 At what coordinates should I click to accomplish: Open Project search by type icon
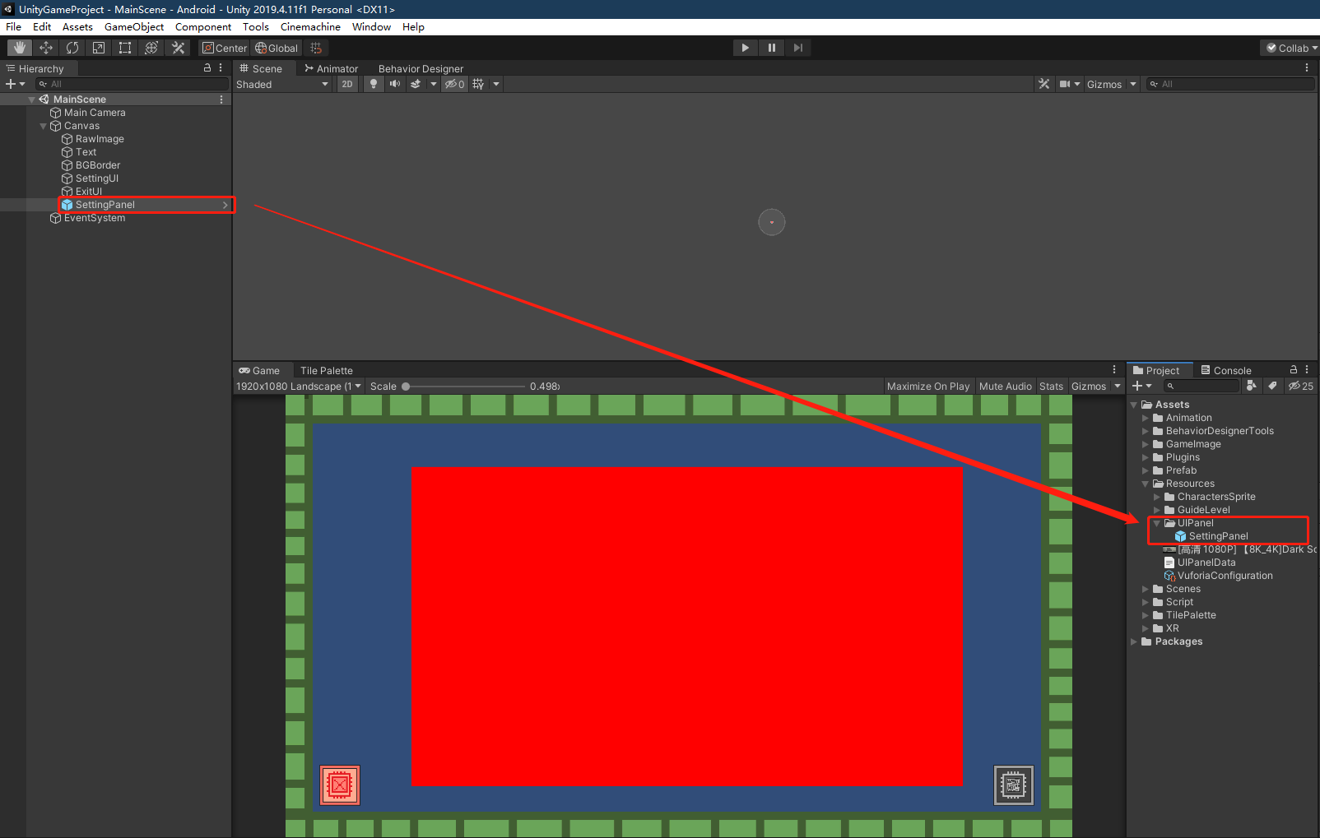1252,386
